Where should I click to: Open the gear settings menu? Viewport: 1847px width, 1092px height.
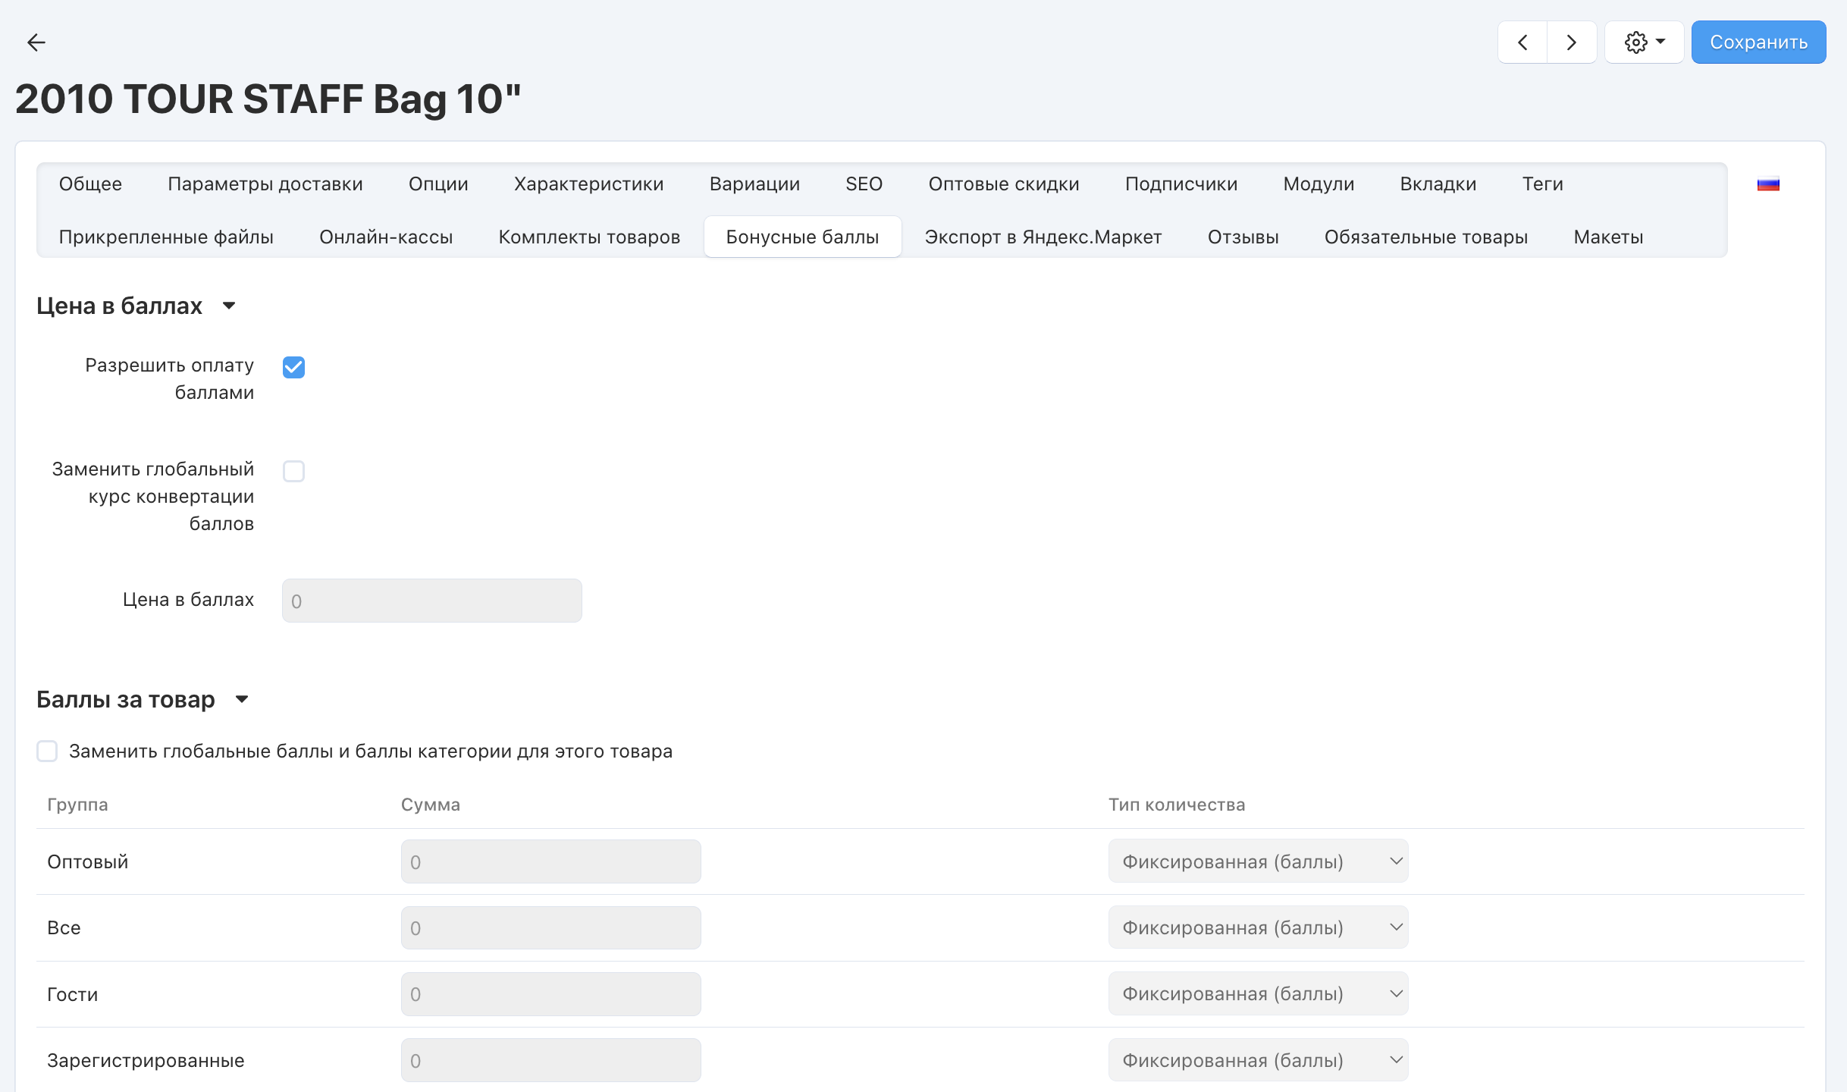tap(1644, 42)
